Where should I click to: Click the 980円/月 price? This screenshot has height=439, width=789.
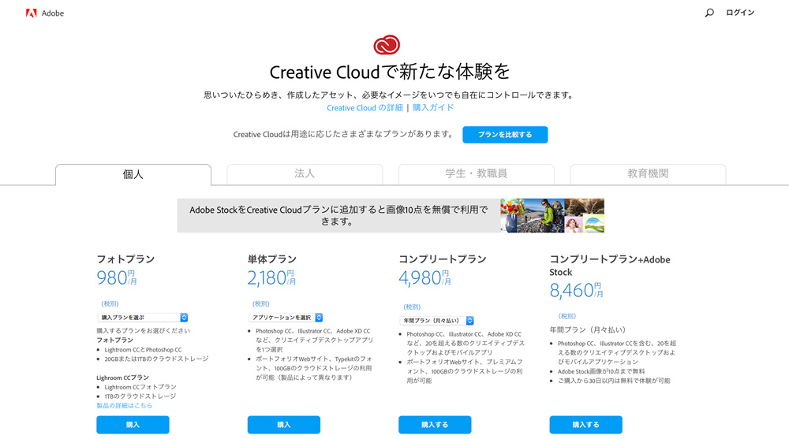pyautogui.click(x=117, y=277)
